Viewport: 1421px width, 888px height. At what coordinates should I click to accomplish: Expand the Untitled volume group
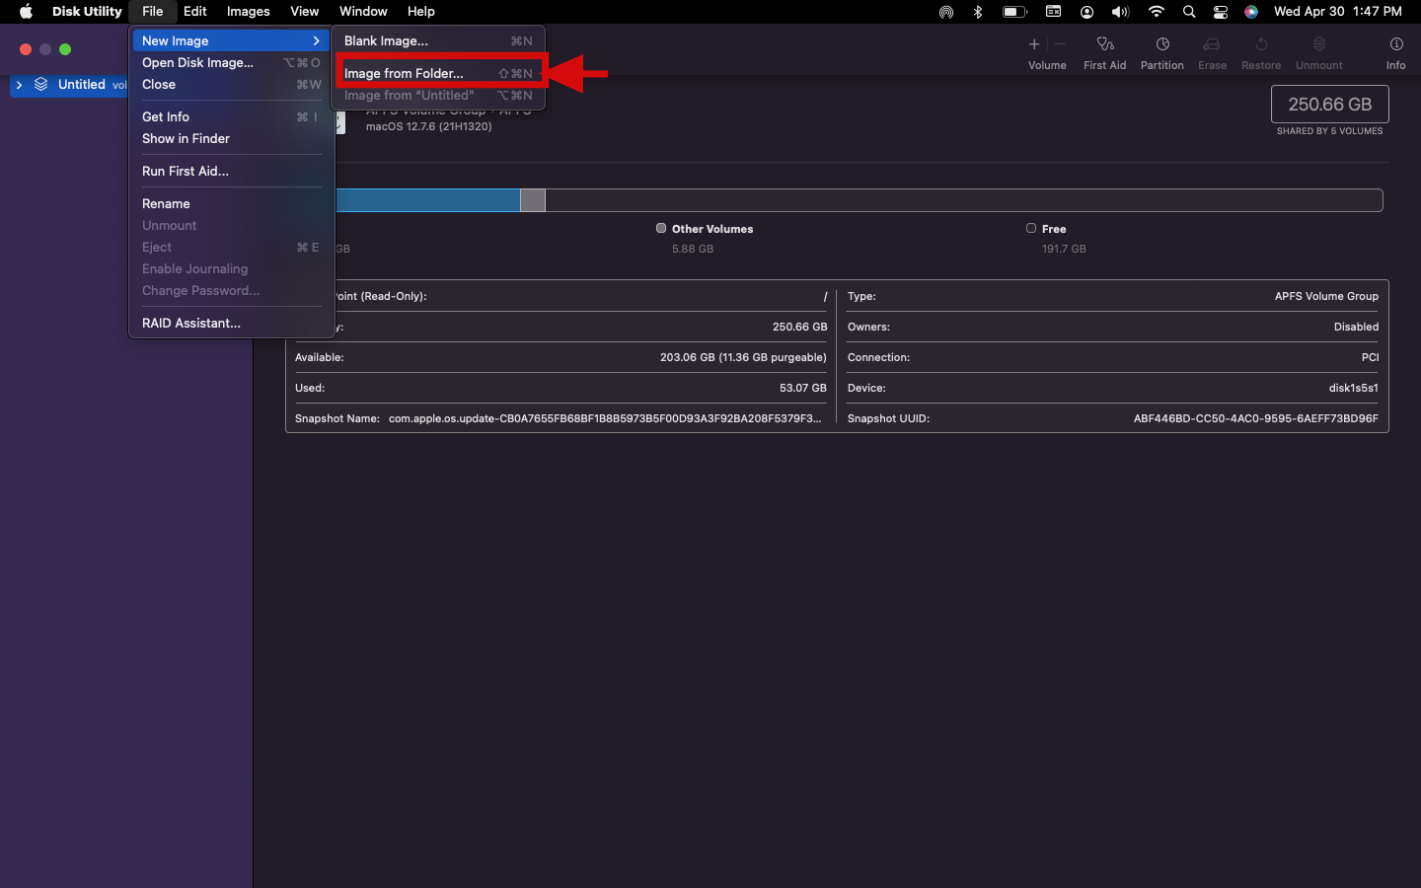coord(19,85)
